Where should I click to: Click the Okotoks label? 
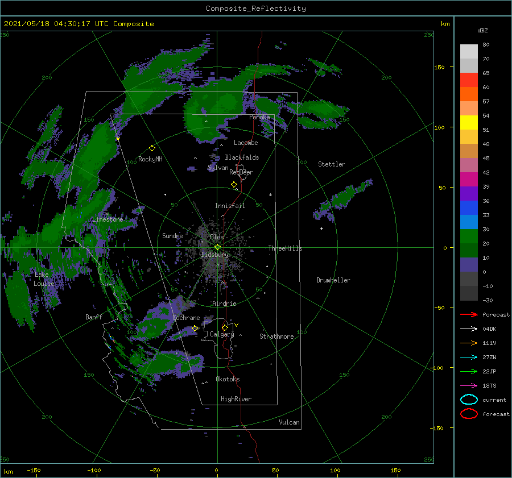pyautogui.click(x=228, y=379)
